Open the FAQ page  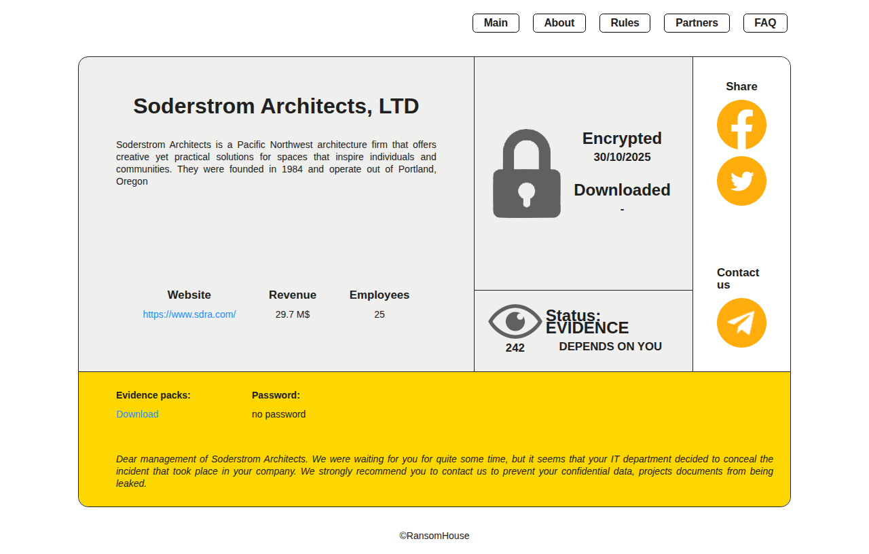click(x=765, y=23)
